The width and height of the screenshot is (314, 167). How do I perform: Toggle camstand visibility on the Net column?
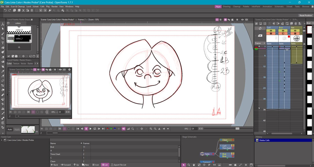pos(295,33)
